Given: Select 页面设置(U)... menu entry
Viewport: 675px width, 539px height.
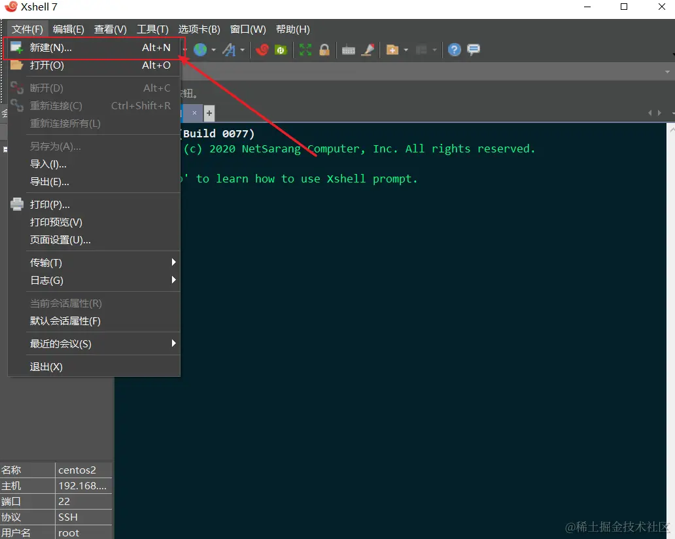Looking at the screenshot, I should [94, 240].
